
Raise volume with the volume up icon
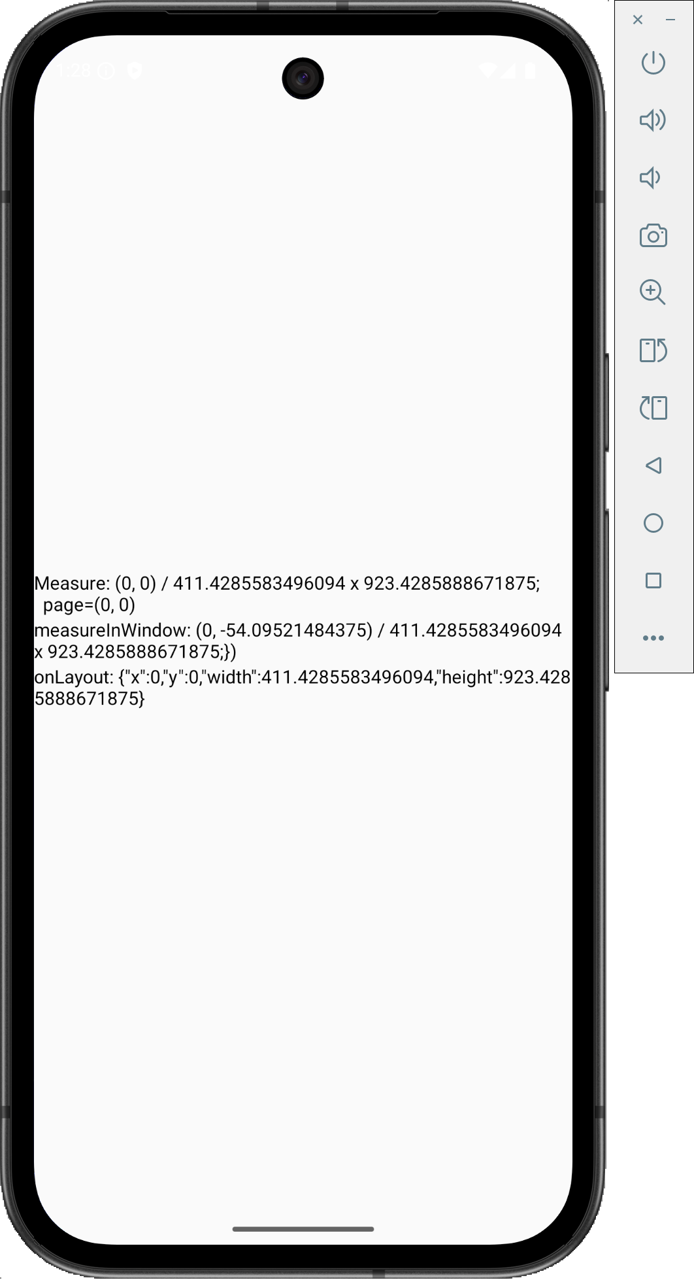click(x=653, y=120)
